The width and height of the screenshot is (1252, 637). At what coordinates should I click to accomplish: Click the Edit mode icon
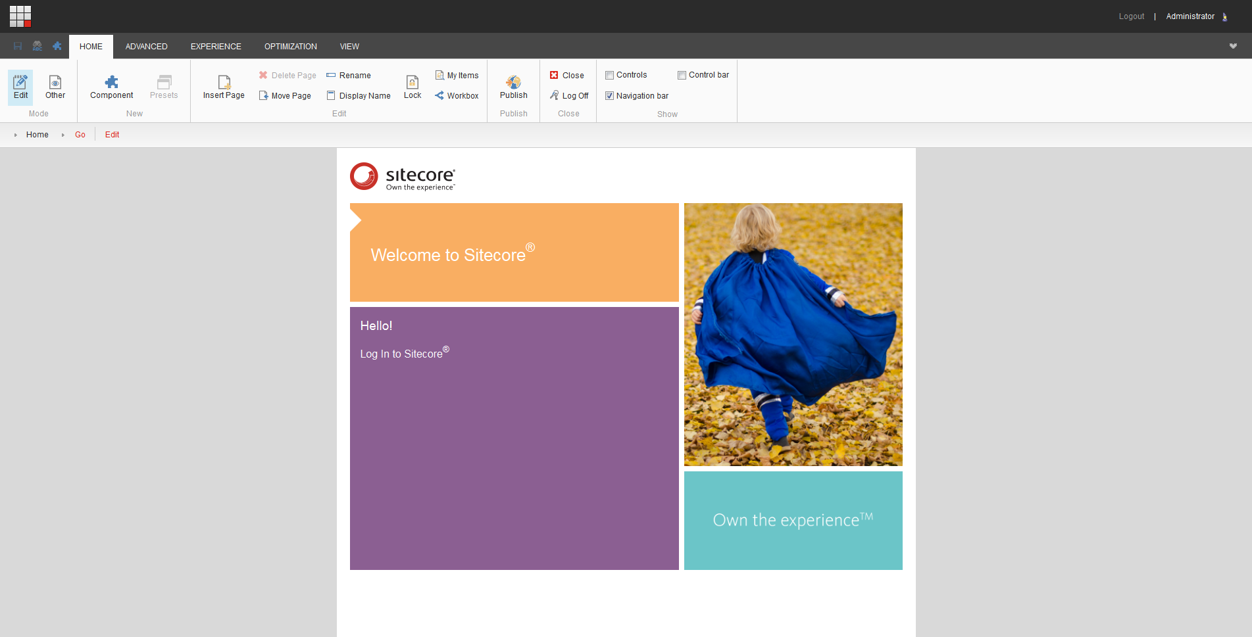(x=20, y=82)
